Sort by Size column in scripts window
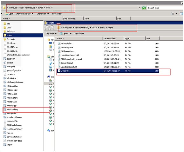The image size is (184, 152). [153, 39]
